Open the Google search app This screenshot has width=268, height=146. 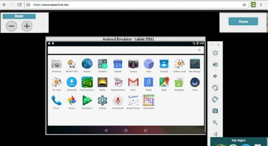point(149,82)
